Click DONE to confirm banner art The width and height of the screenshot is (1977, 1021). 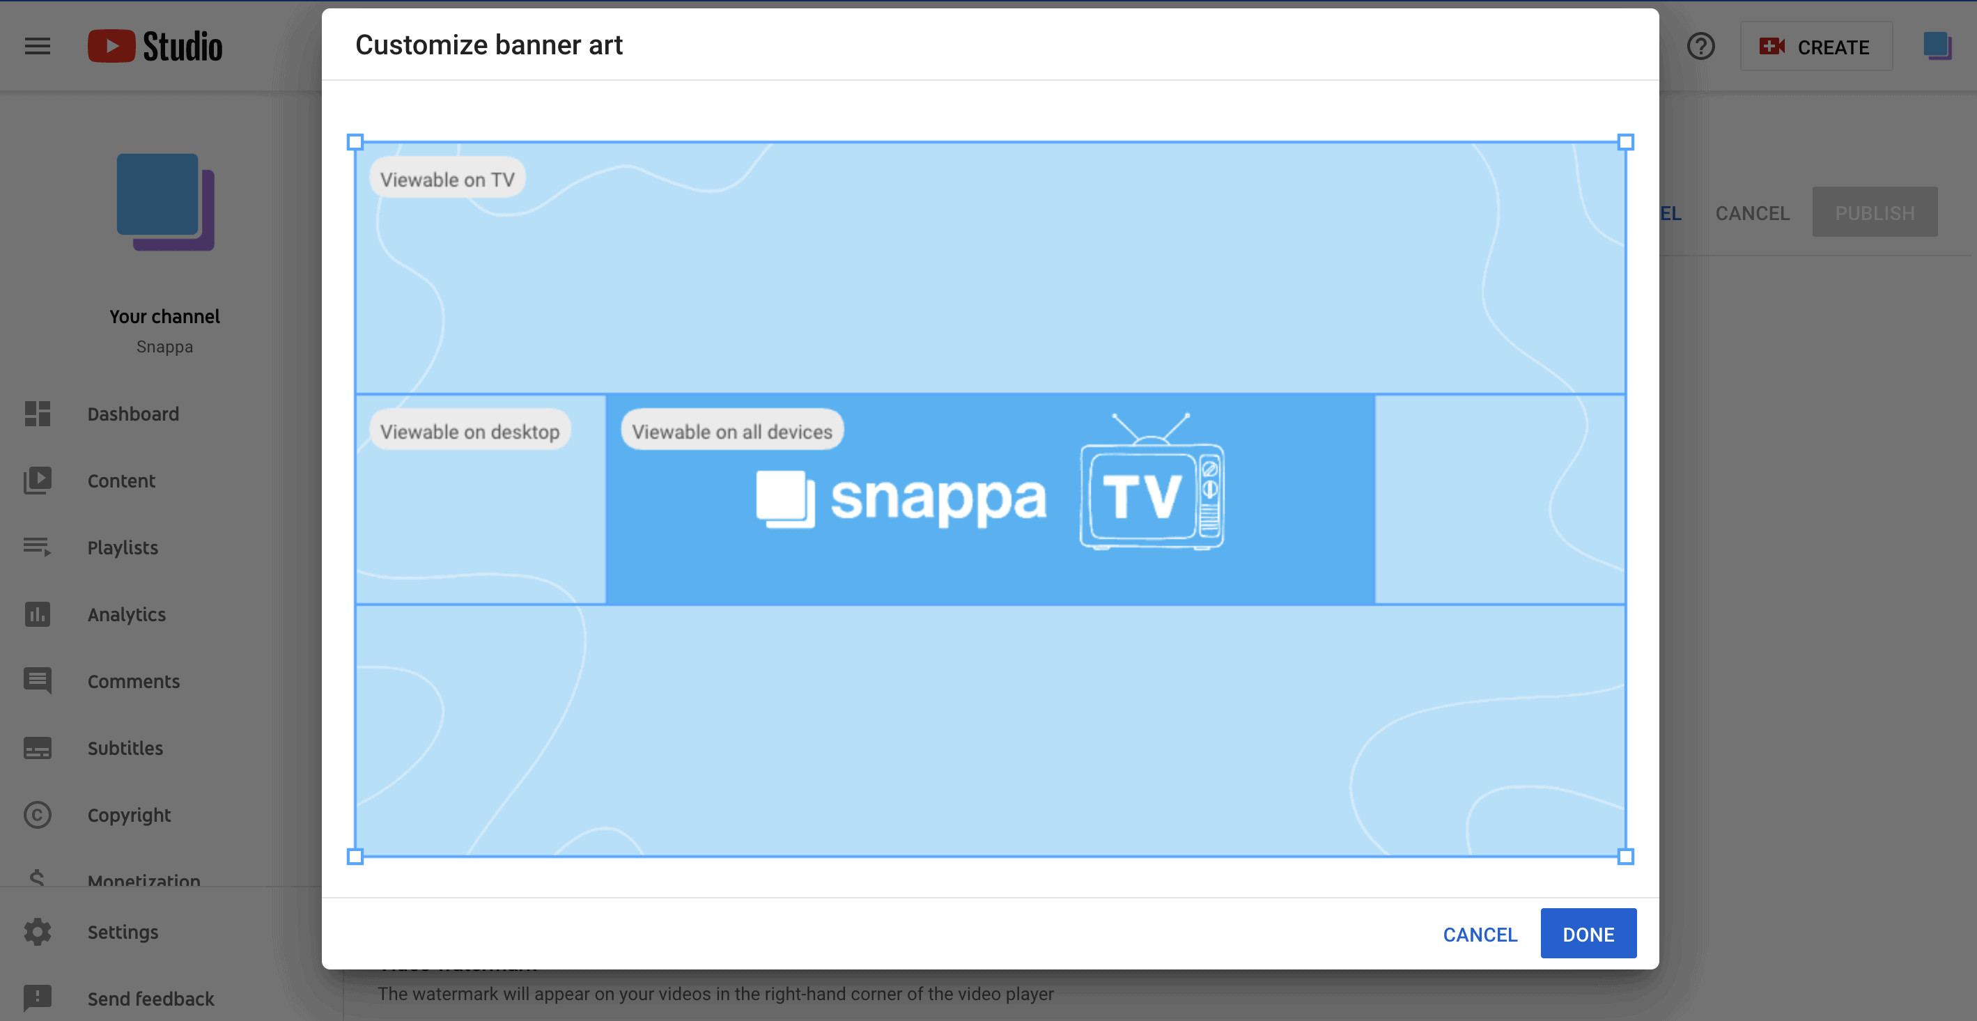pos(1589,933)
